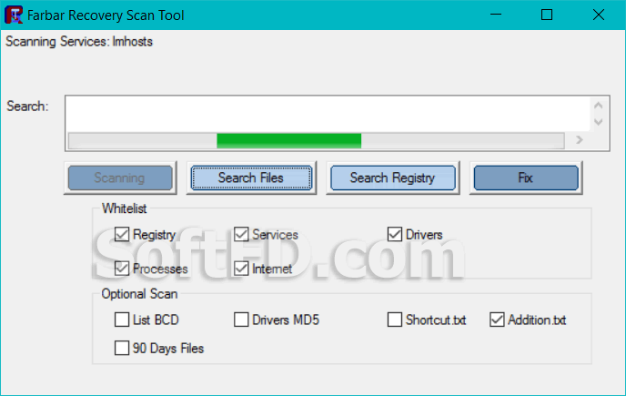Image resolution: width=626 pixels, height=396 pixels.
Task: Click the Fix button
Action: 526,178
